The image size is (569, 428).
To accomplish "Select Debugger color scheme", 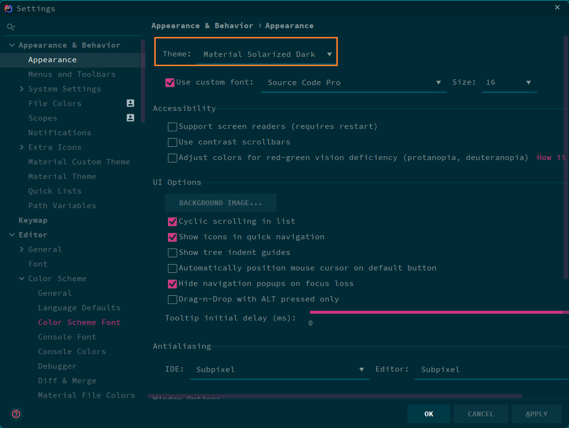I will point(57,366).
